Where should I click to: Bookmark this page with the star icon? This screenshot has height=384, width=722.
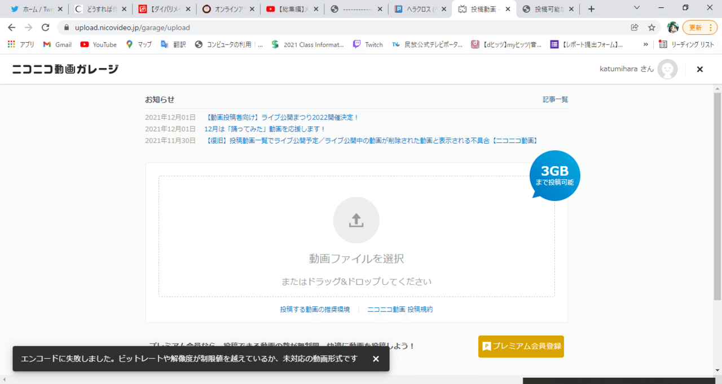pos(651,26)
